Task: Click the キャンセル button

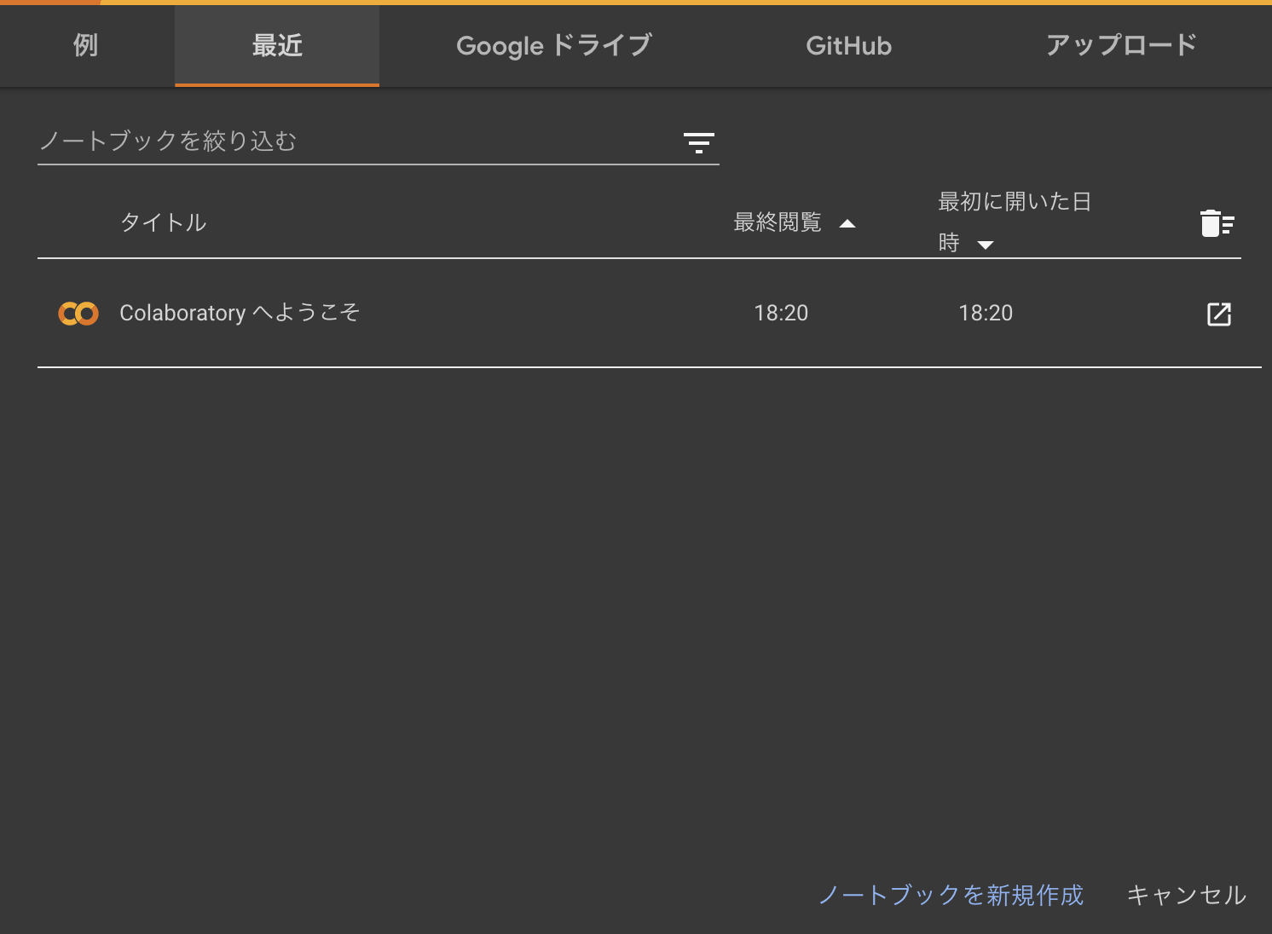Action: coord(1187,895)
